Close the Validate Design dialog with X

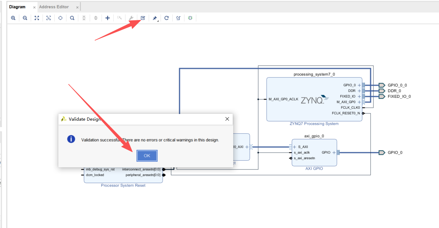227,119
